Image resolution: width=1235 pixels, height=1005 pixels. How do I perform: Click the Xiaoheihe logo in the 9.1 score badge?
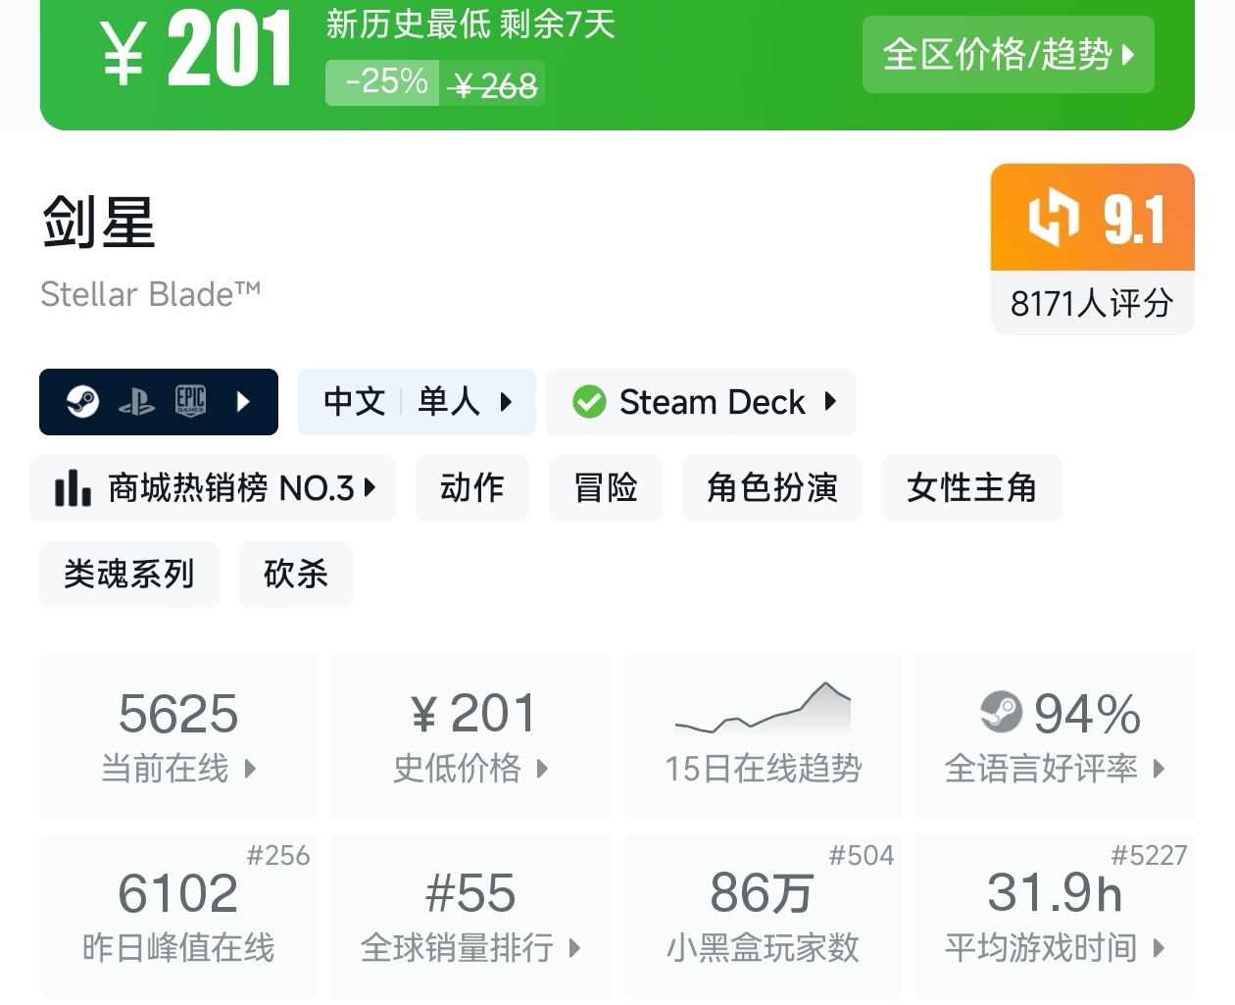tap(1054, 218)
